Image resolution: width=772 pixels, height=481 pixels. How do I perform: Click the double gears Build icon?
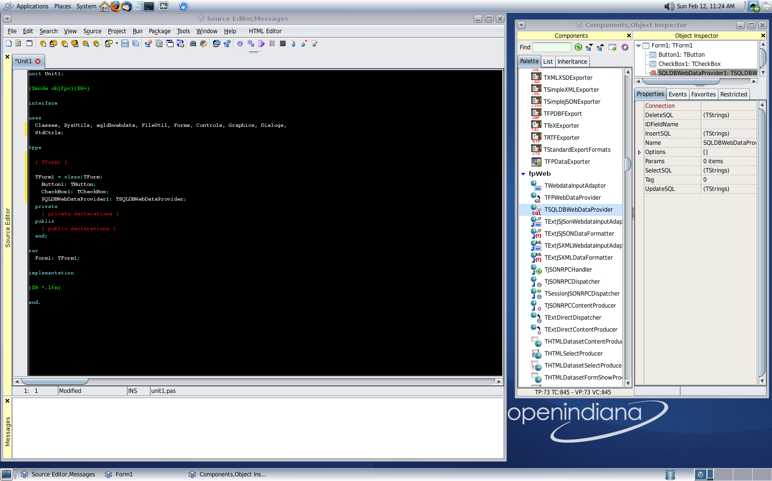point(251,43)
